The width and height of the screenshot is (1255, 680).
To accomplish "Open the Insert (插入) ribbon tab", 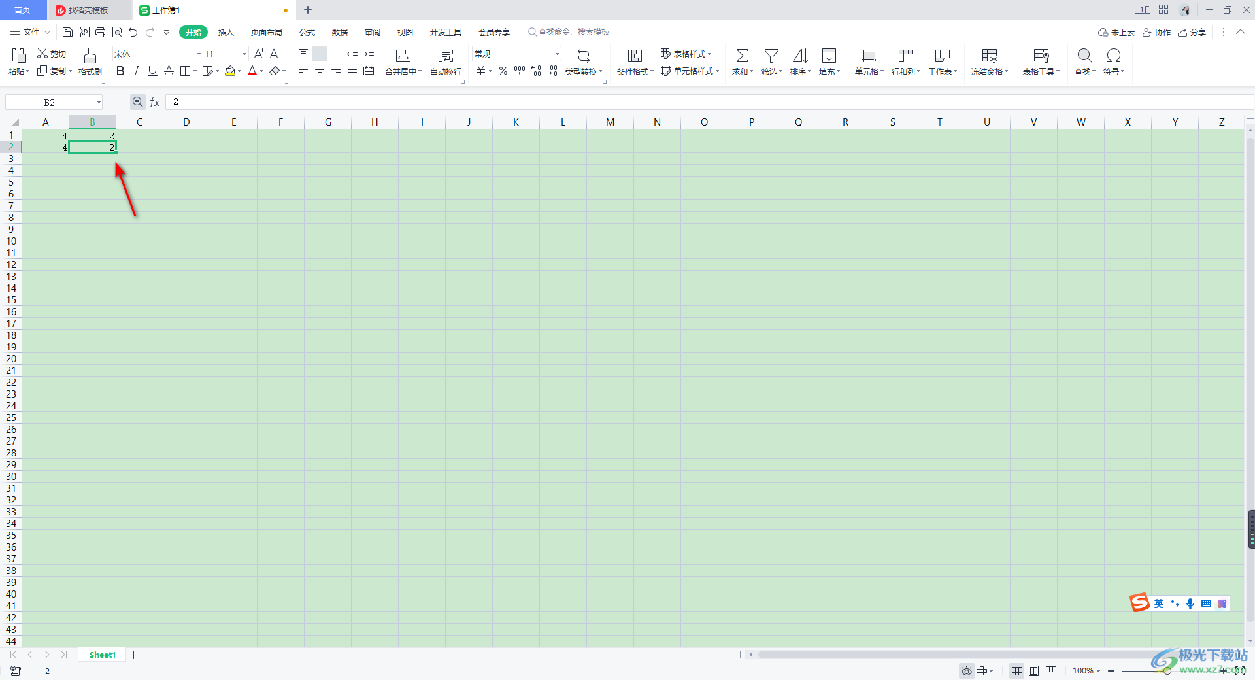I will pyautogui.click(x=226, y=32).
